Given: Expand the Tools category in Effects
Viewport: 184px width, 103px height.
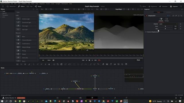Looking at the screenshot, I should pos(1,11).
